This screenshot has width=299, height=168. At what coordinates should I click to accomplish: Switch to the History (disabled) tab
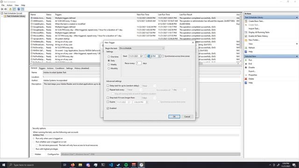coord(82,68)
